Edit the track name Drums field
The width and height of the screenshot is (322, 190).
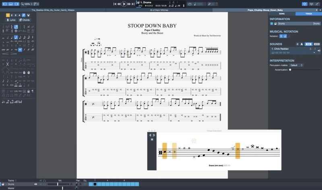pos(295,24)
